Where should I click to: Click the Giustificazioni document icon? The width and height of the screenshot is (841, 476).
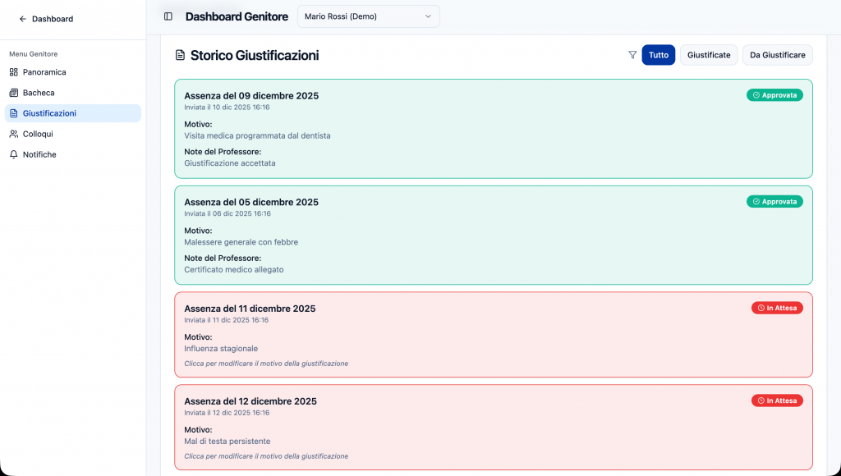point(14,113)
